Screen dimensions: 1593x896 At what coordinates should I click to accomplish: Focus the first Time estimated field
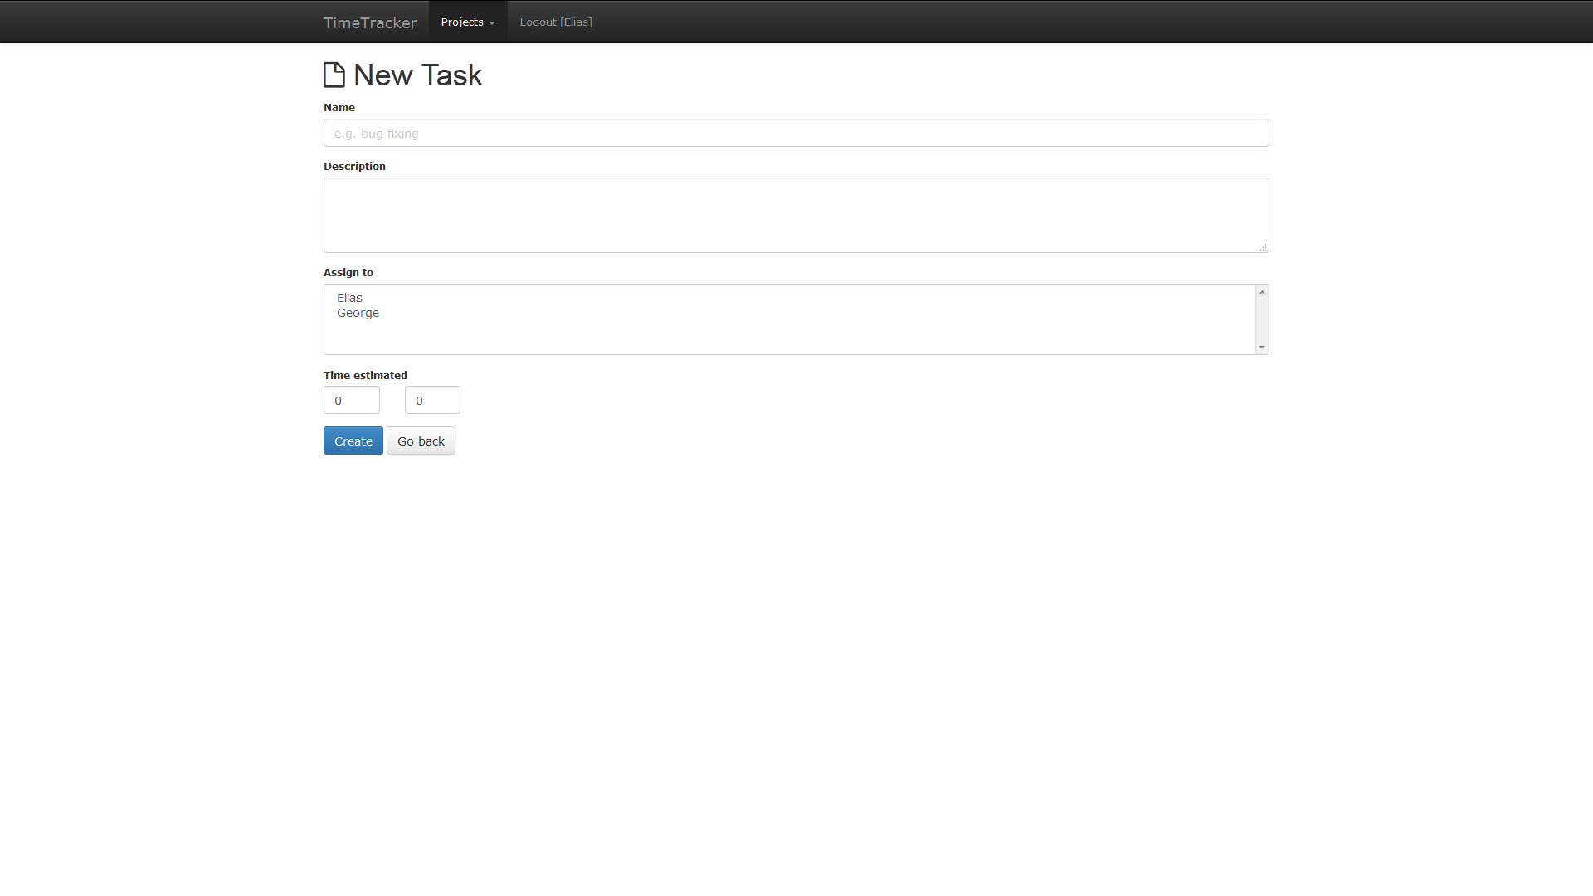[352, 400]
